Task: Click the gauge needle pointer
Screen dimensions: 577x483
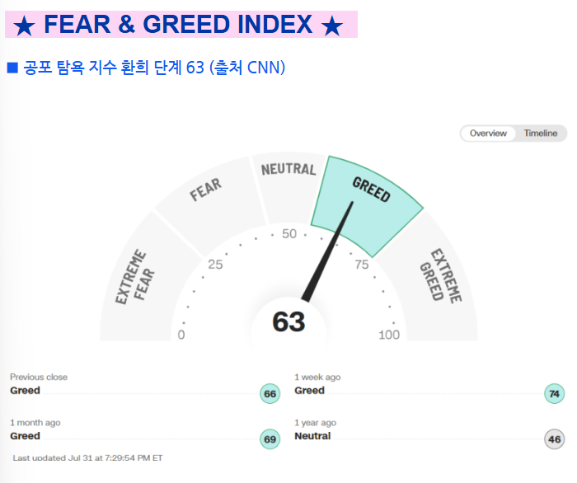Action: point(327,251)
